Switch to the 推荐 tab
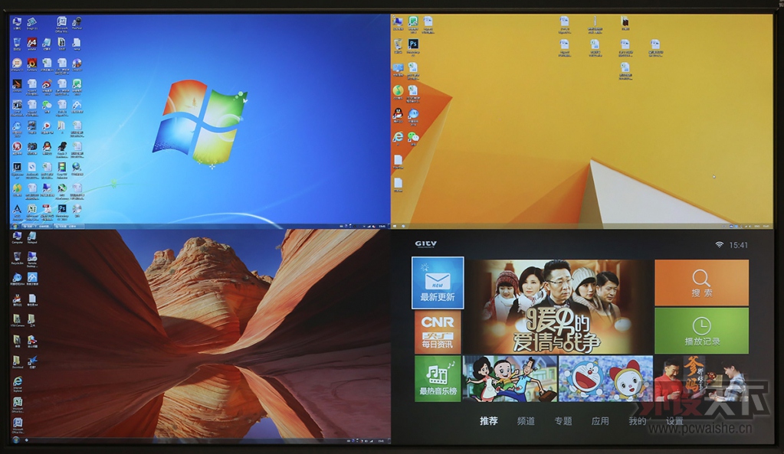This screenshot has width=784, height=454. tap(488, 421)
